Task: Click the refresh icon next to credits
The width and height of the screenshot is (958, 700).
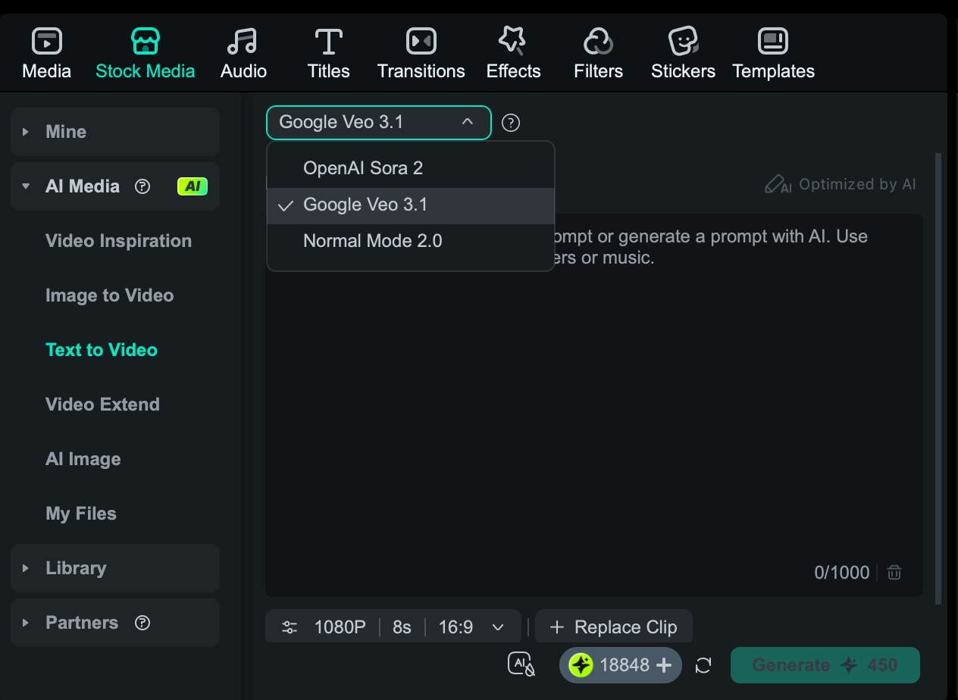Action: pos(703,664)
